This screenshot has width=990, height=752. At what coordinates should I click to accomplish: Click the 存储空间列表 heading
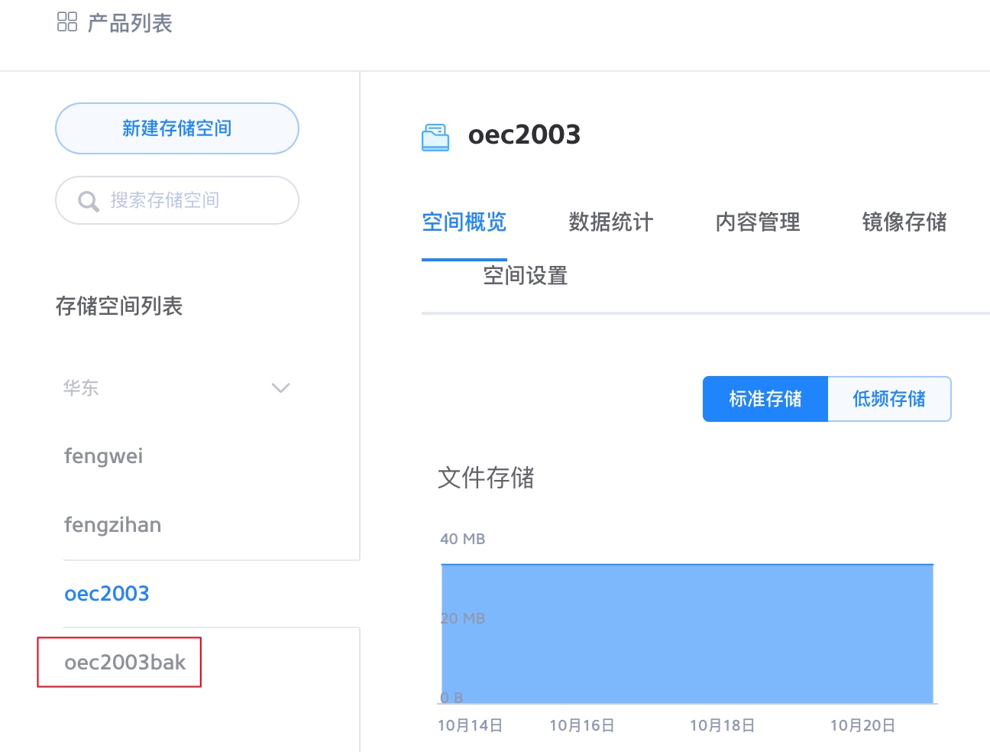[x=119, y=306]
